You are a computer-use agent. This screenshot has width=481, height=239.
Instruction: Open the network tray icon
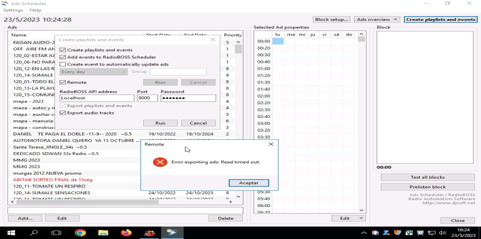[431, 233]
